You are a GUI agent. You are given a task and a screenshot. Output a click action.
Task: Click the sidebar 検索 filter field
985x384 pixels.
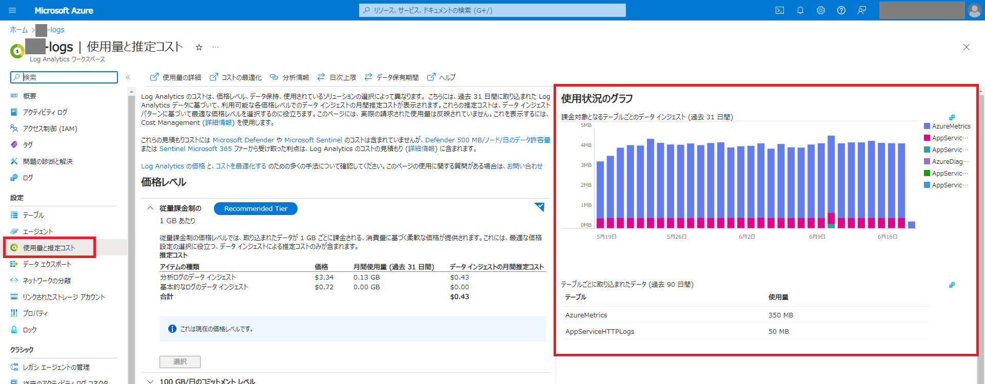[x=64, y=77]
